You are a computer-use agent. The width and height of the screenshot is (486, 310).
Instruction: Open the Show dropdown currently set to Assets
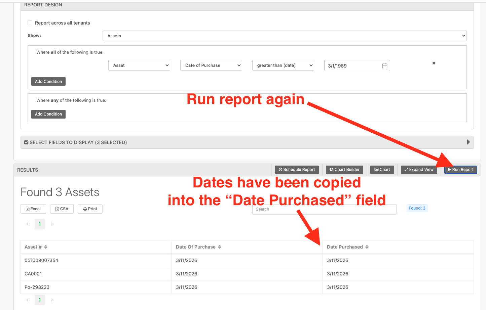tap(284, 35)
